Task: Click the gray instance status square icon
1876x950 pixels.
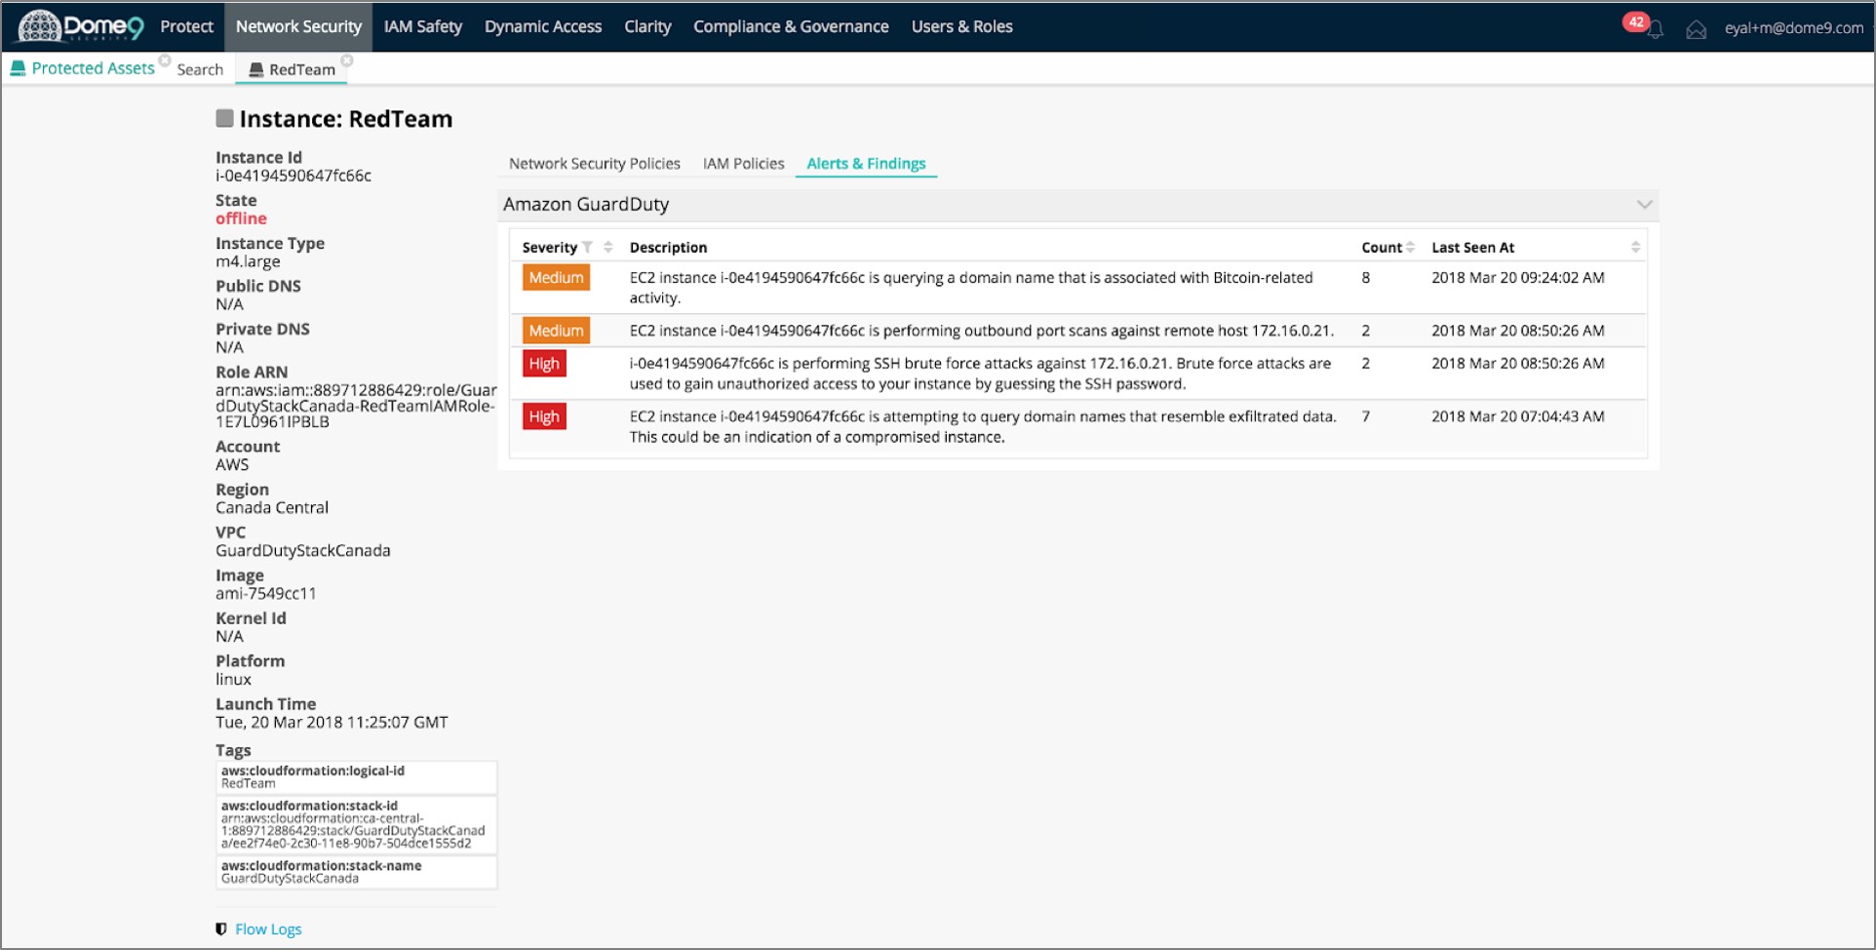Action: [x=224, y=118]
